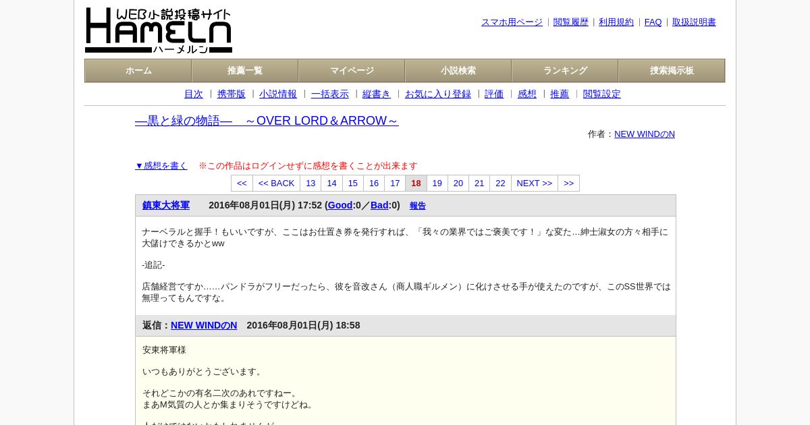Jump to first page with <<
This screenshot has width=810, height=425.
pos(242,183)
